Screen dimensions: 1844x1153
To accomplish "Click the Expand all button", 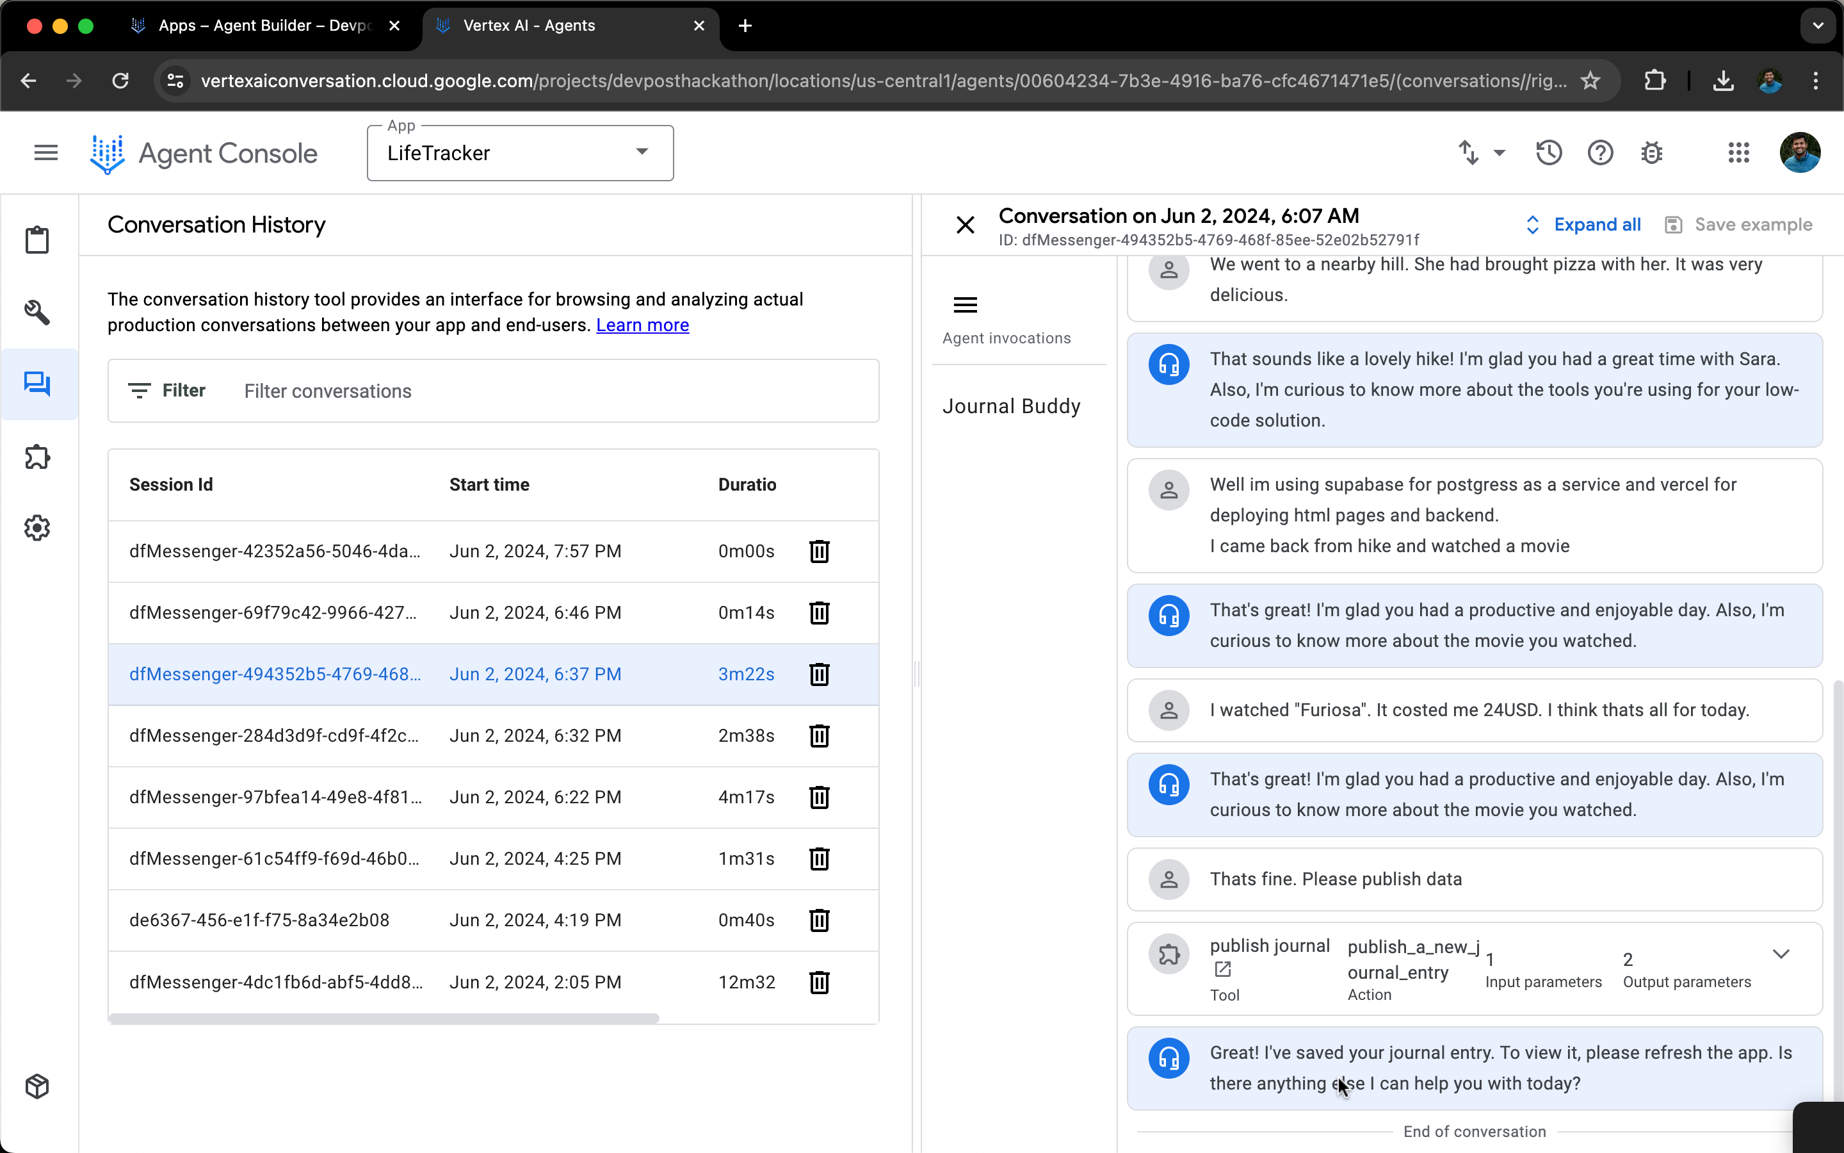I will [1583, 225].
